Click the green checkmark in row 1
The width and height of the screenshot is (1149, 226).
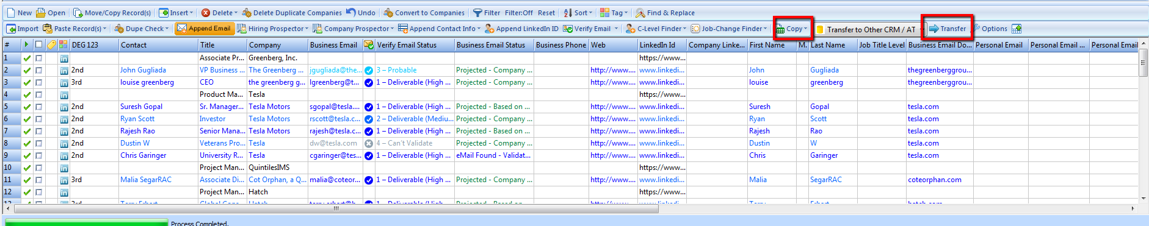click(27, 58)
